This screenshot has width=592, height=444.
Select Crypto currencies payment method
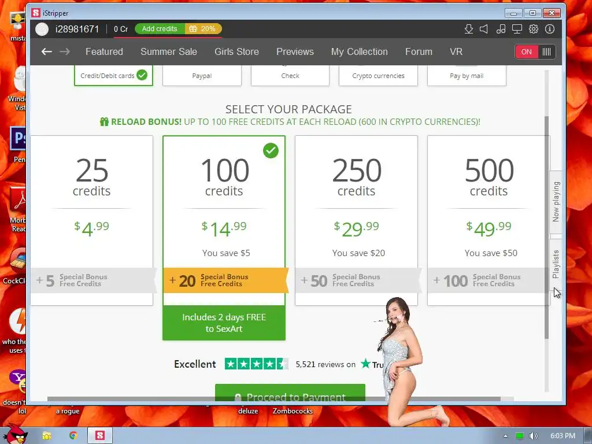(378, 75)
